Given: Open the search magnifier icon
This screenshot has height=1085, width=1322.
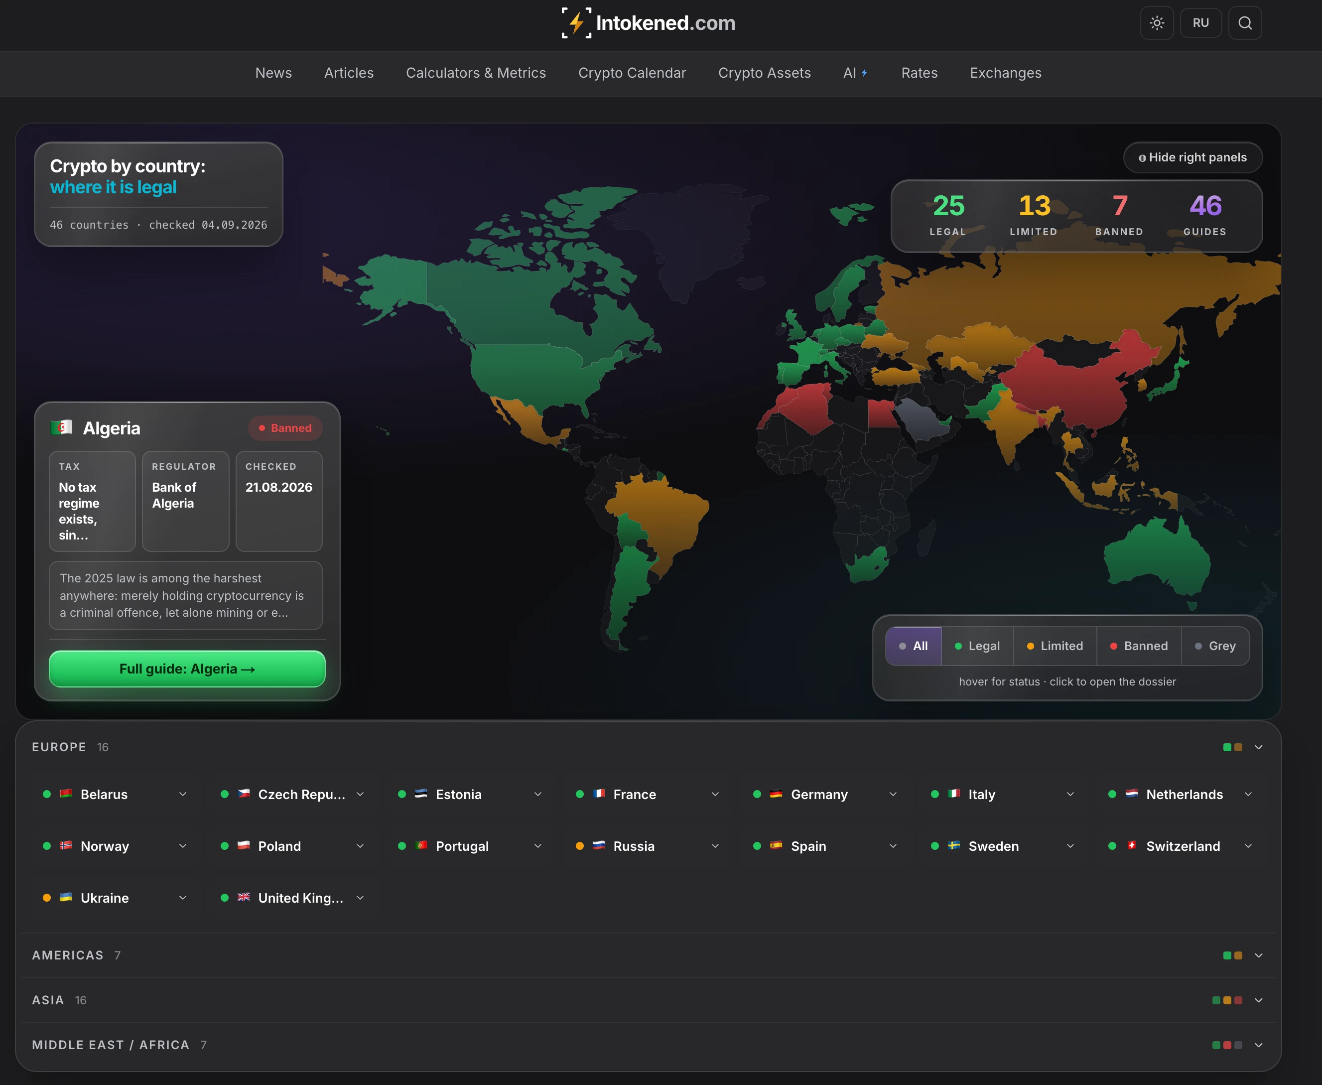Looking at the screenshot, I should [1244, 23].
